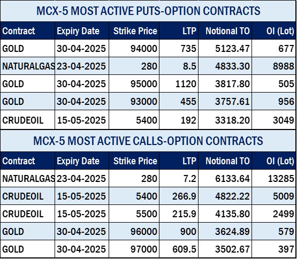
Task: Click the Strike Price header in puts table
Action: (135, 31)
